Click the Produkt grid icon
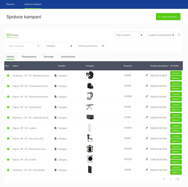Image resolution: width=188 pixels, height=187 pixels. (9, 35)
